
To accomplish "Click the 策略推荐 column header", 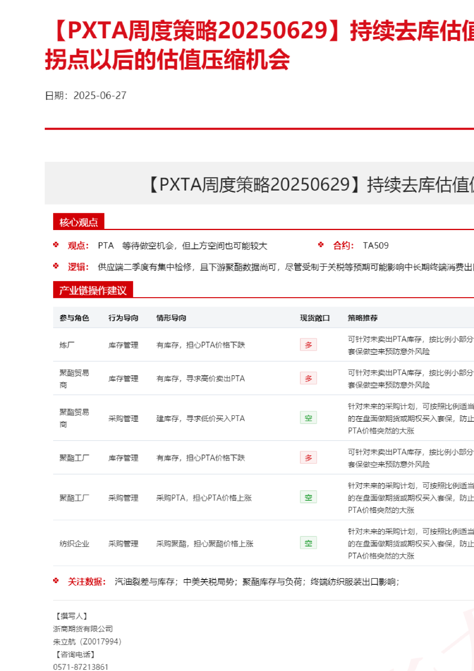I will point(362,318).
